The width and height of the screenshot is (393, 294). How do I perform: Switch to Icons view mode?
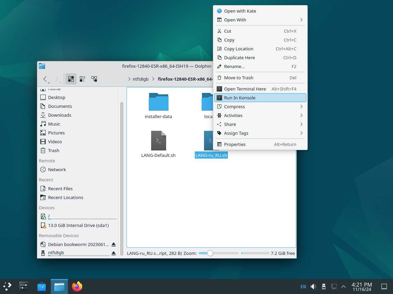[71, 79]
